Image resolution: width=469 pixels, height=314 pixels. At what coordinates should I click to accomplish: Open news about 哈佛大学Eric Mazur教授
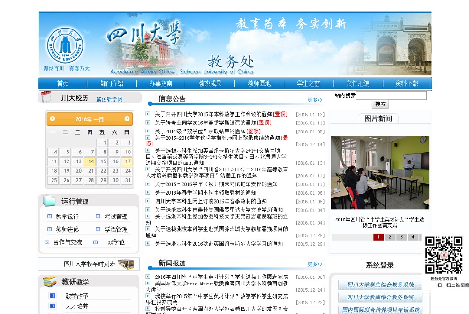pyautogui.click(x=217, y=286)
